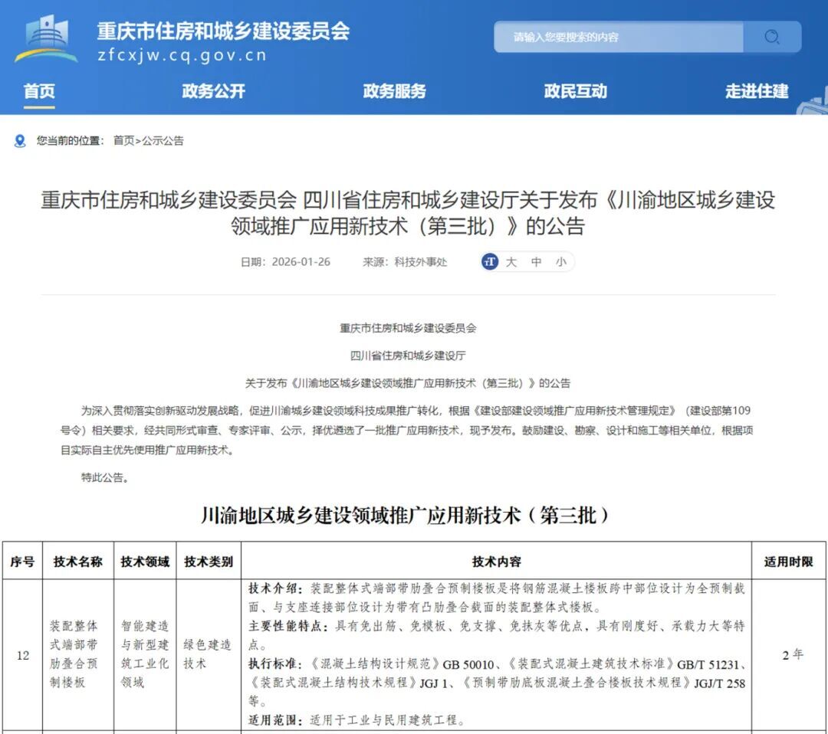
Task: Click the 科技外事处 source label
Action: [422, 262]
